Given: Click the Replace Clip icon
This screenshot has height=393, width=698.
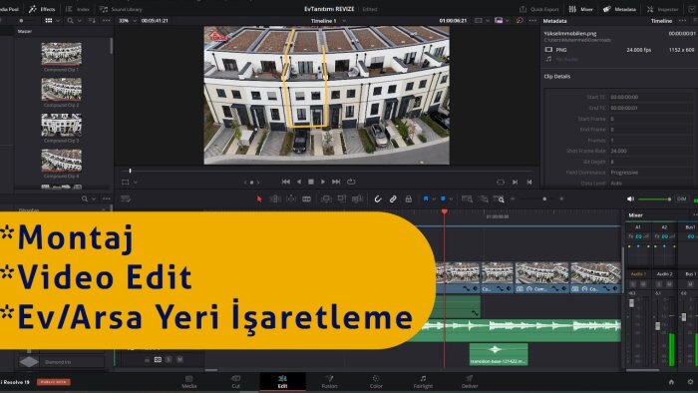Looking at the screenshot, I should click(357, 198).
